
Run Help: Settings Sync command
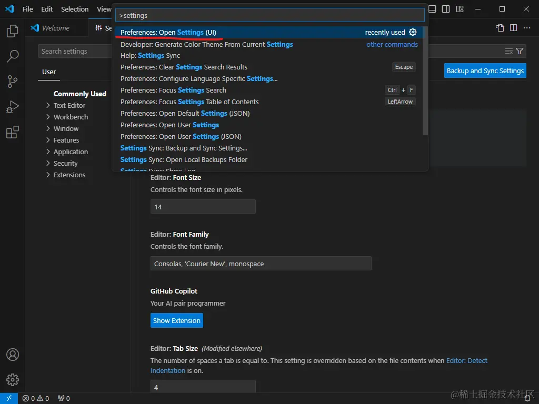(x=268, y=56)
